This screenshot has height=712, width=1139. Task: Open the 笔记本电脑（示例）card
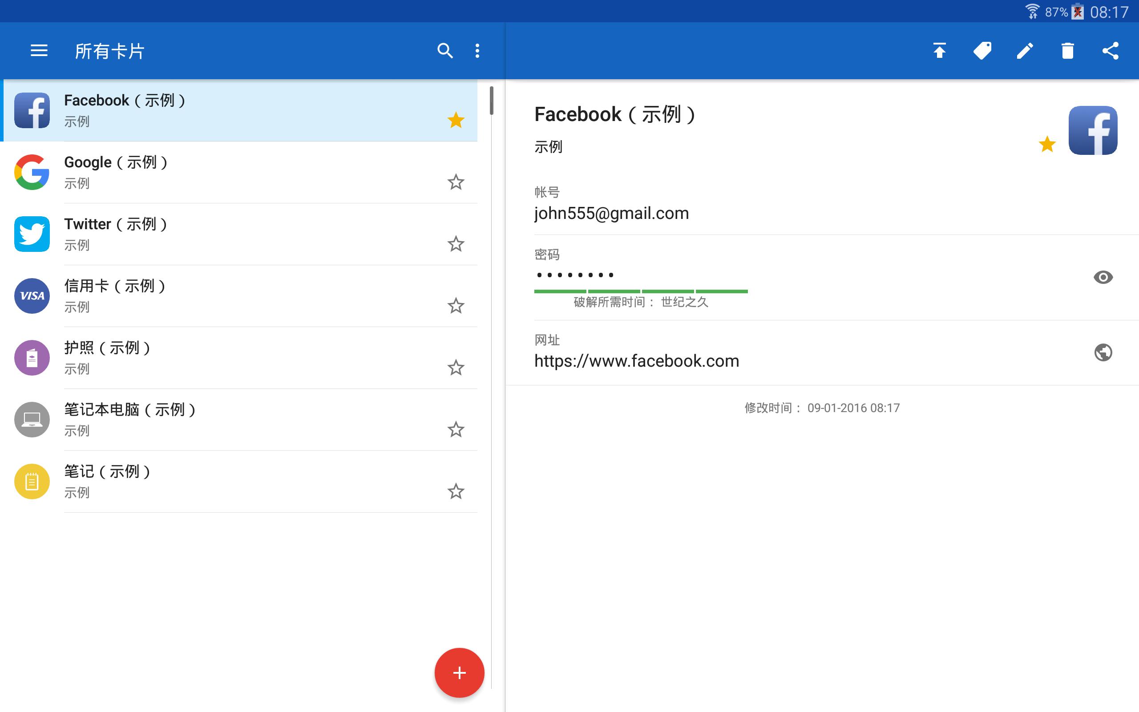tap(238, 420)
